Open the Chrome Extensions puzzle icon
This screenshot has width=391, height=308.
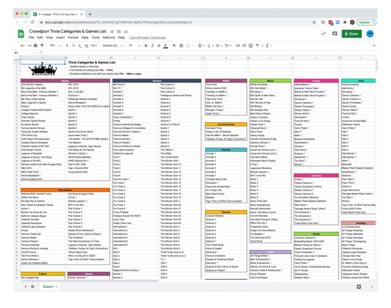click(x=345, y=22)
